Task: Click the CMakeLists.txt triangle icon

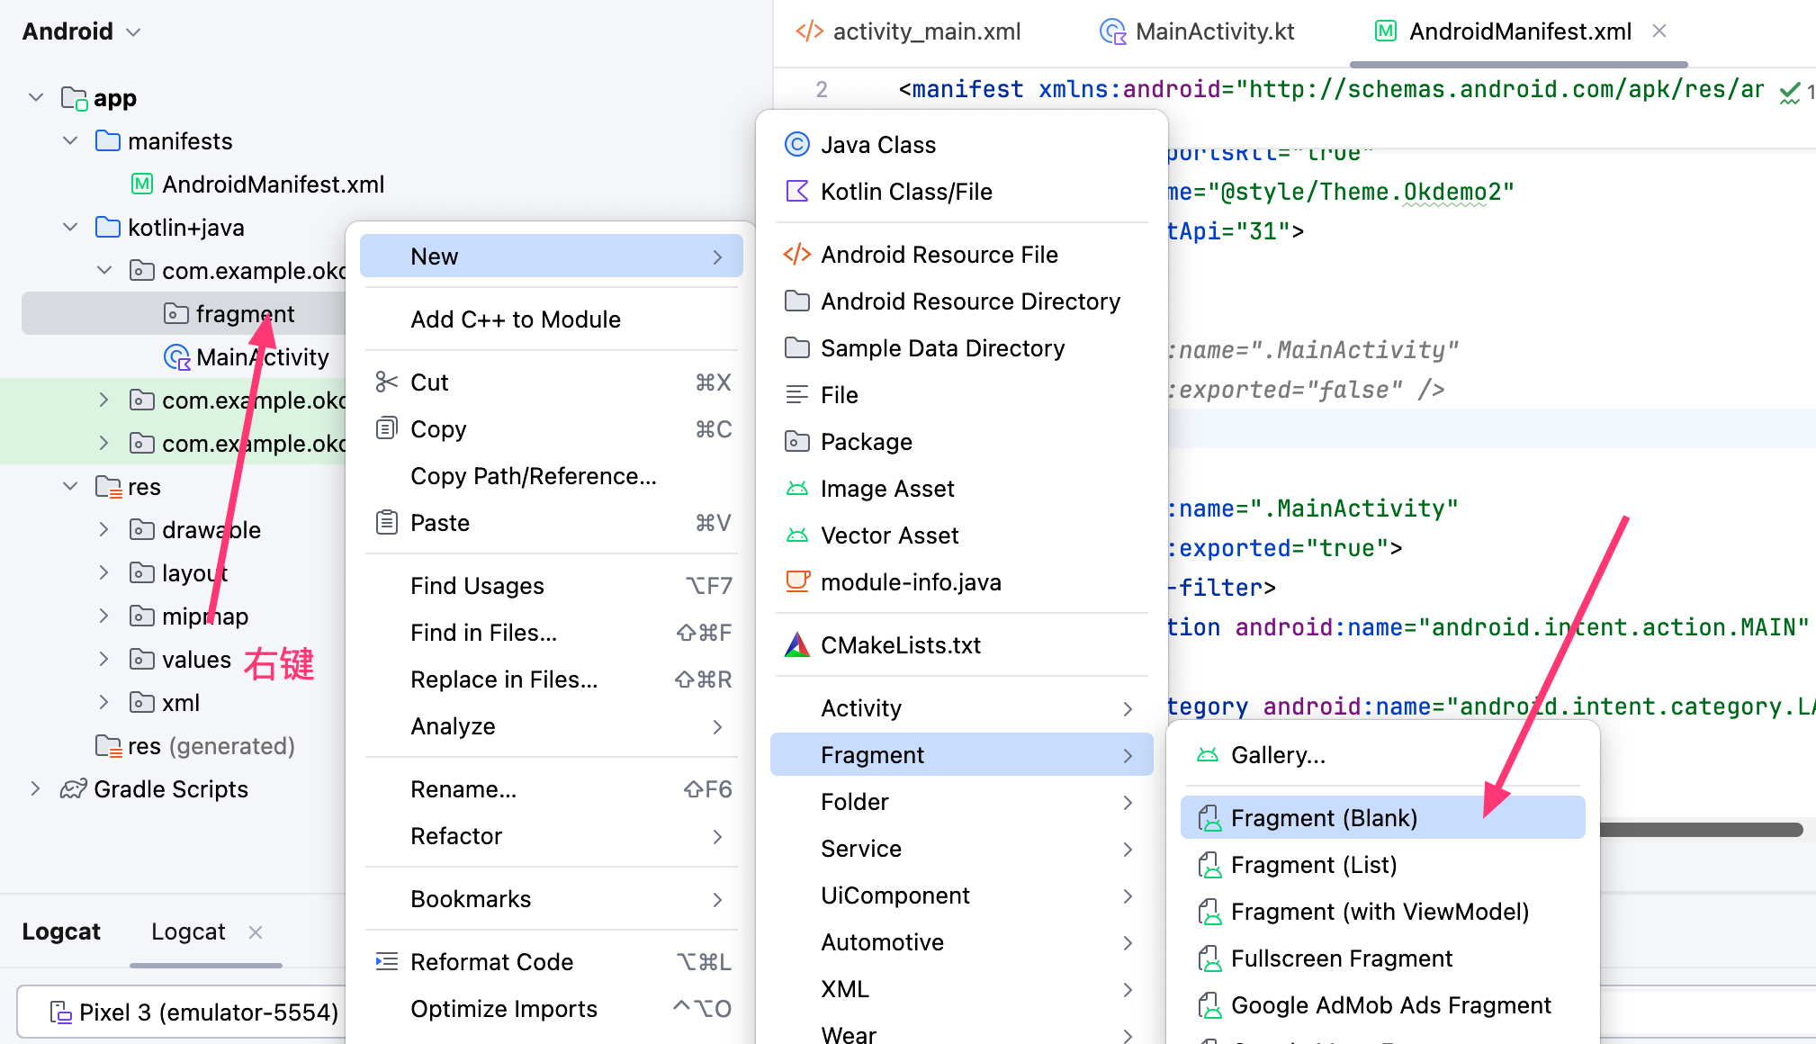Action: coord(796,644)
